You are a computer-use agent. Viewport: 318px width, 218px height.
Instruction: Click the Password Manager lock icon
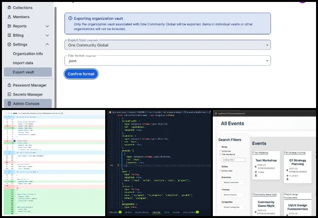pos(9,85)
